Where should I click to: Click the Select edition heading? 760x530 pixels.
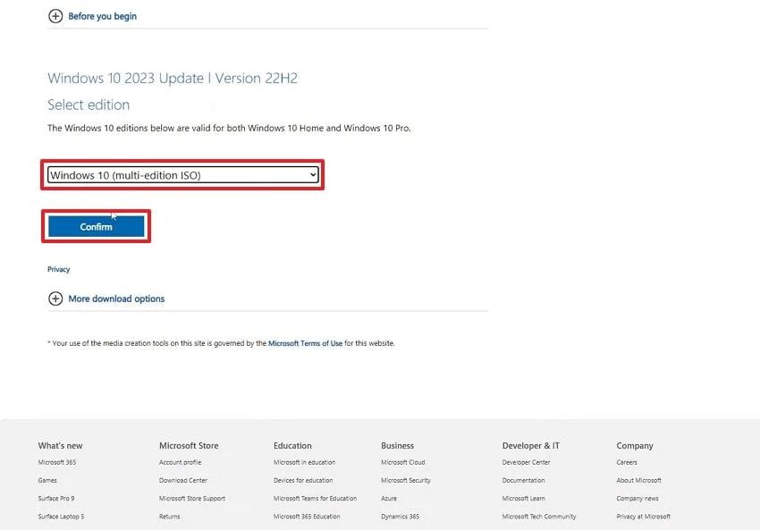click(x=89, y=105)
